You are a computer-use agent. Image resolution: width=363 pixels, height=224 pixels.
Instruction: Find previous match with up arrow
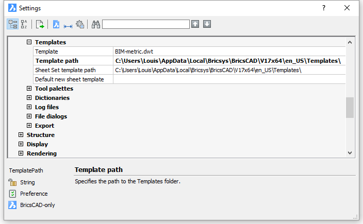pyautogui.click(x=195, y=24)
